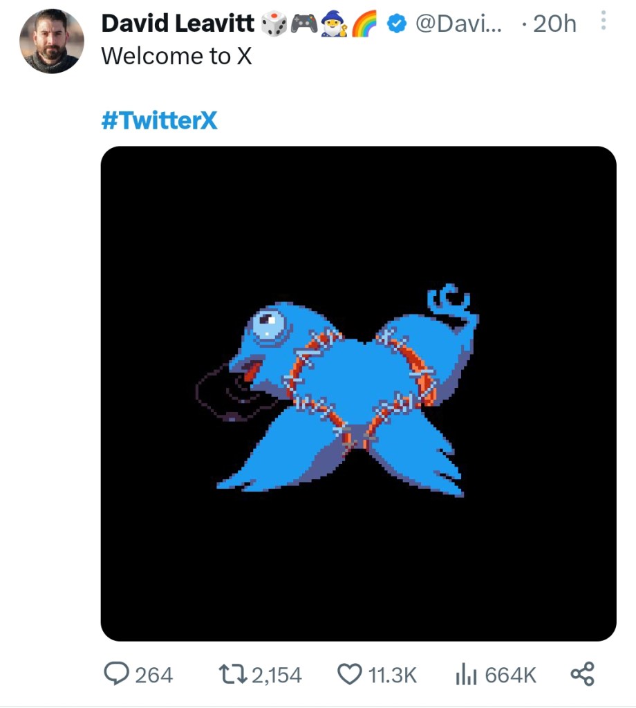
Task: Open the pixel art bird image
Action: click(358, 393)
